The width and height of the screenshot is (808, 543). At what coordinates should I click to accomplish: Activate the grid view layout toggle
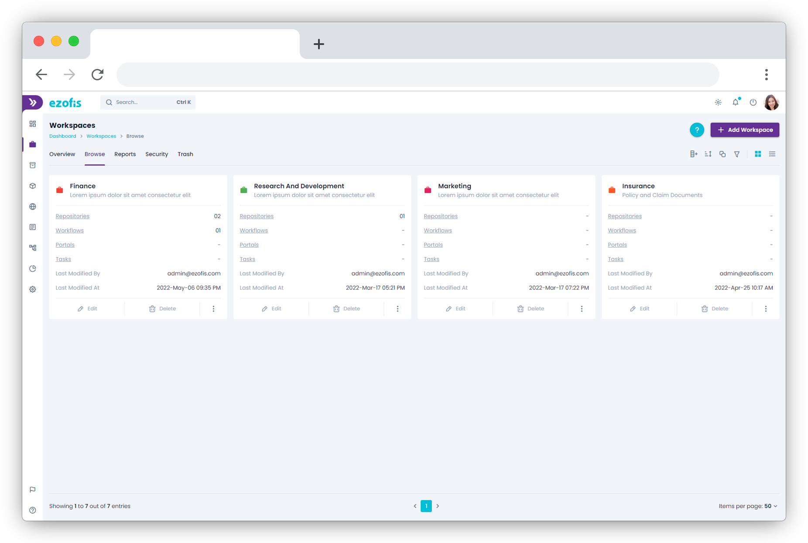[758, 154]
